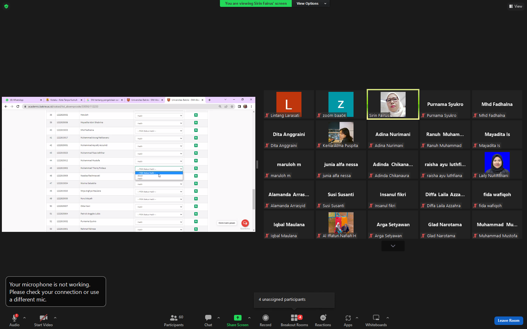Start recording with the Record icon
Screen dimensions: 527x329
tap(265, 318)
